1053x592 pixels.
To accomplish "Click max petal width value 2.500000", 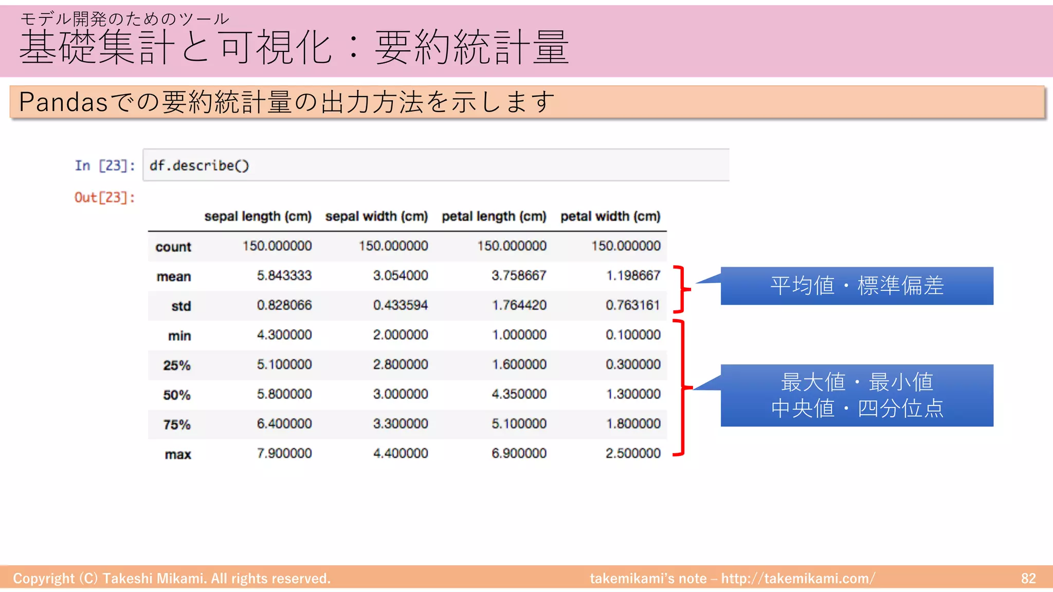I will (x=633, y=453).
